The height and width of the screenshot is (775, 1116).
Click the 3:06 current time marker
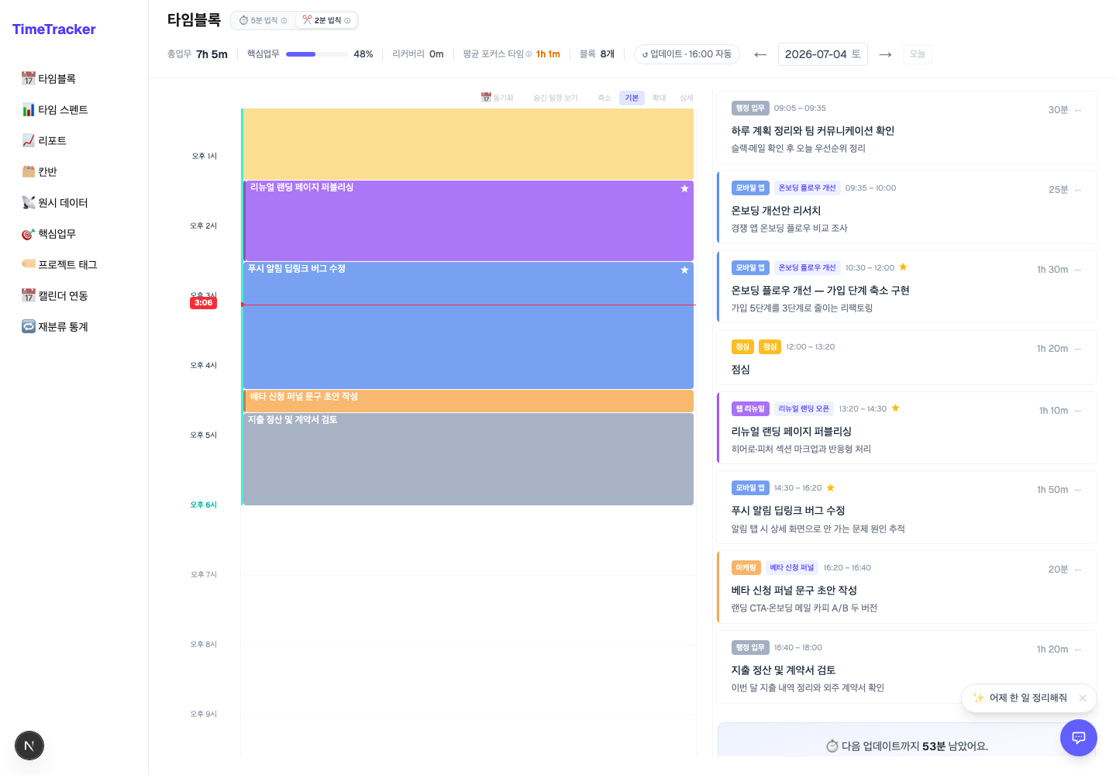(203, 303)
